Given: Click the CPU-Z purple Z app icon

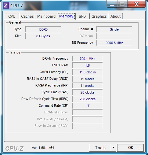Looking at the screenshot, I should tap(6, 6).
